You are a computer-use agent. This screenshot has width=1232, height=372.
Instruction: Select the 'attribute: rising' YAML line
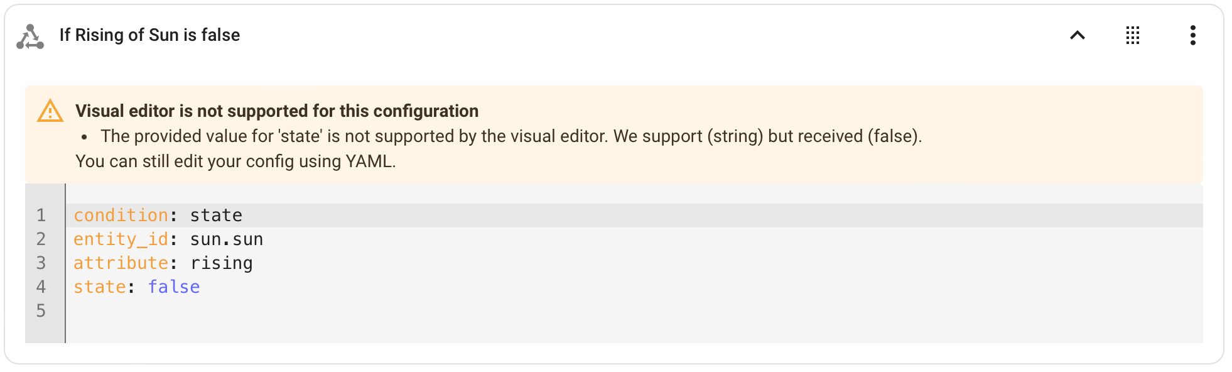[x=163, y=263]
